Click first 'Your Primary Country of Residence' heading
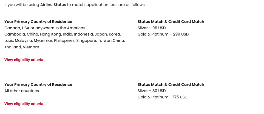264x114 pixels. pos(38,22)
